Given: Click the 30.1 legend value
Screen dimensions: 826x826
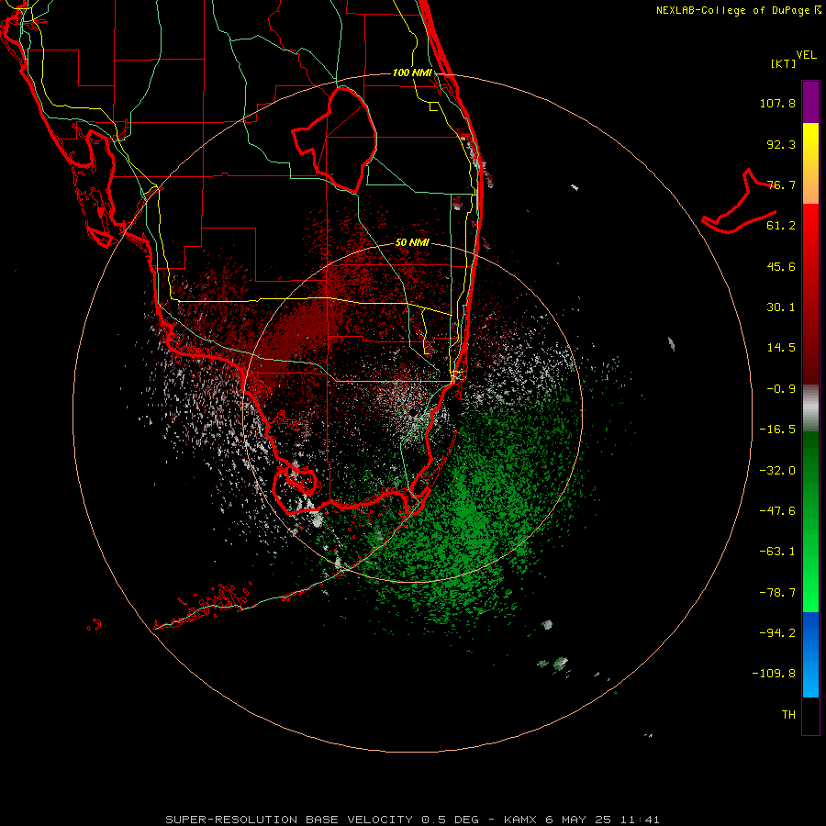Looking at the screenshot, I should [x=781, y=307].
